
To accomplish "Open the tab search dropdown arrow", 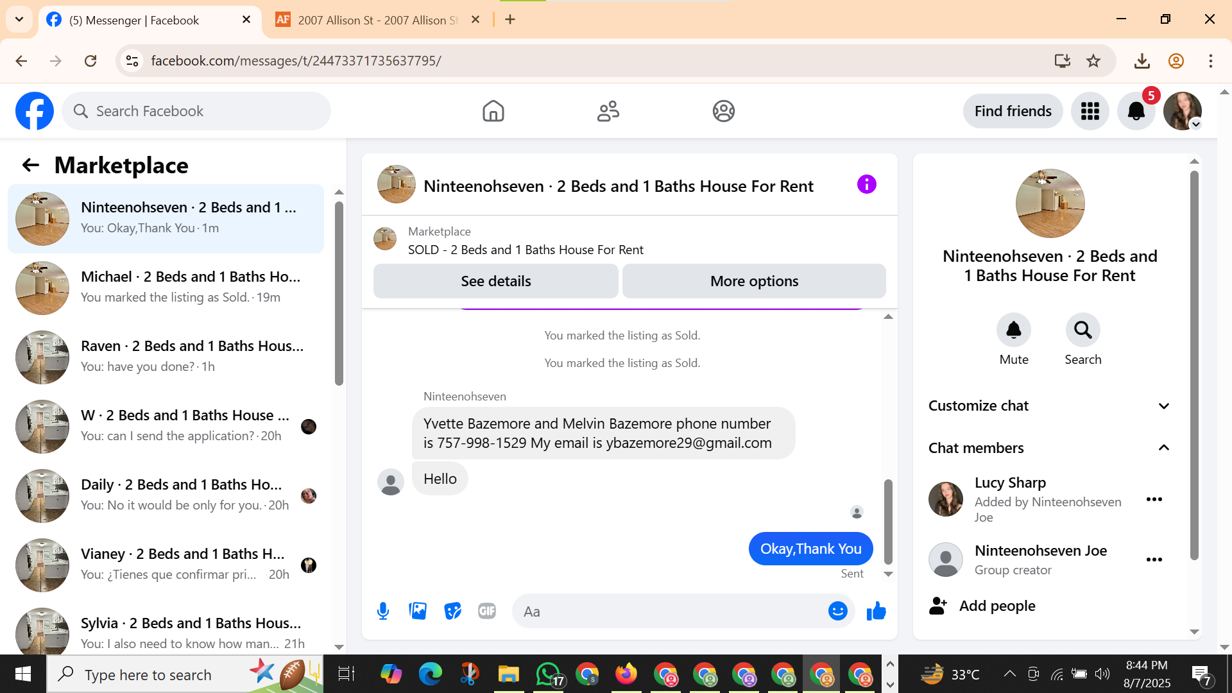I will [x=19, y=19].
